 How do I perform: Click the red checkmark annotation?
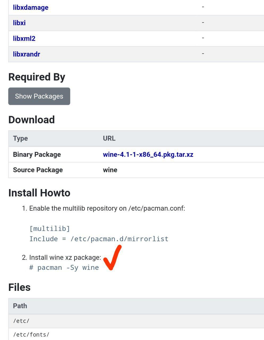(x=112, y=258)
